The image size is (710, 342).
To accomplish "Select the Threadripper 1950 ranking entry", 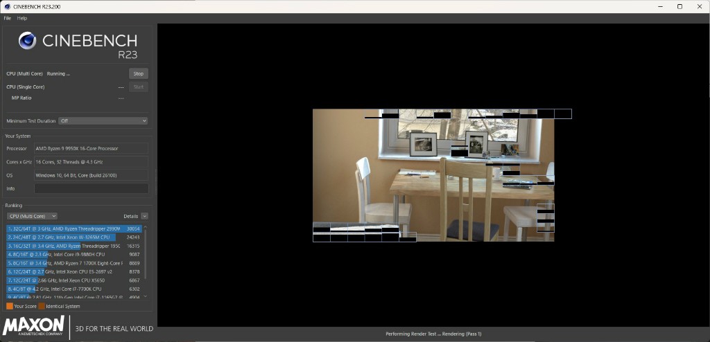I will [74, 246].
